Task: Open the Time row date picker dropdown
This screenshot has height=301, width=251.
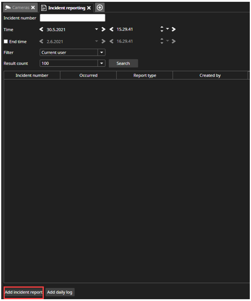Action: click(x=97, y=29)
